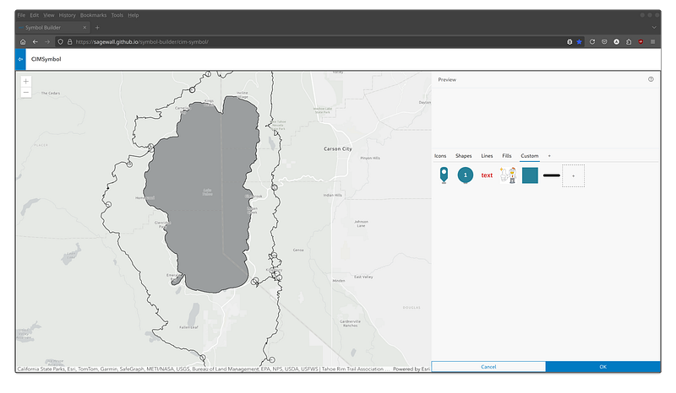
Task: Click the red shield extension icon
Action: point(641,42)
